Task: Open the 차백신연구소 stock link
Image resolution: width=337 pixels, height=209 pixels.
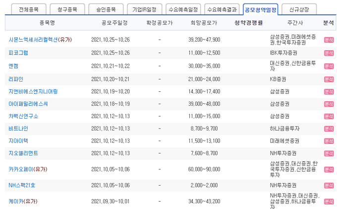Action: 23,116
